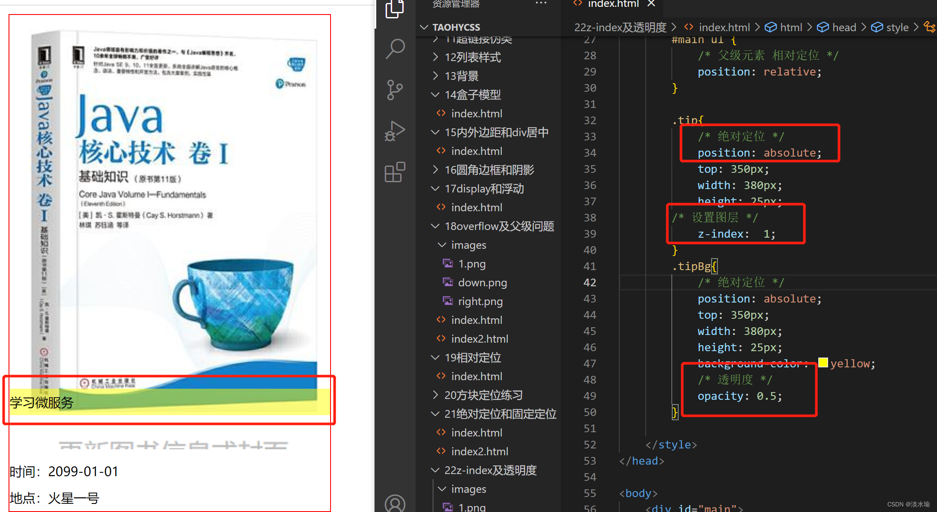Open the Extensions blocks icon
The image size is (937, 512).
point(395,172)
